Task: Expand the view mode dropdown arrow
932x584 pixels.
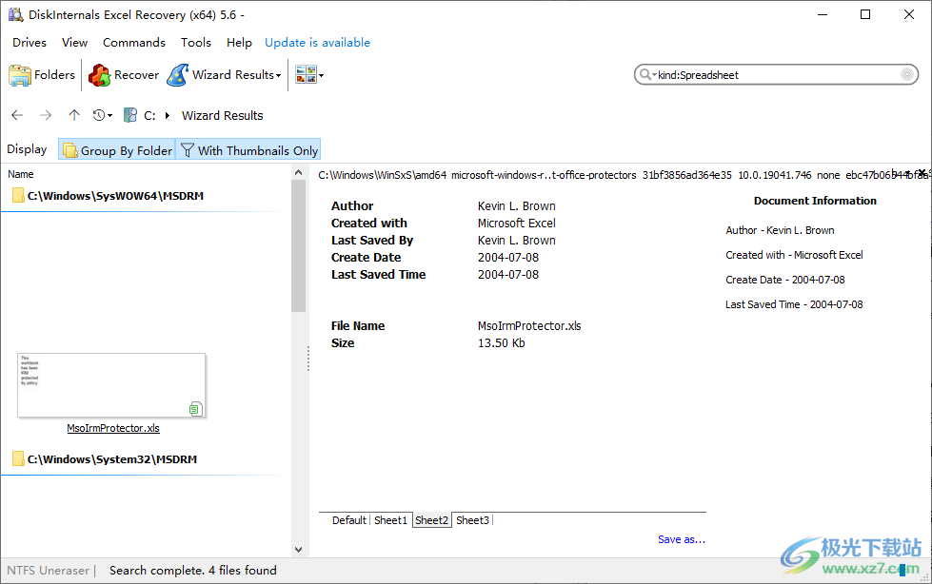Action: [x=322, y=75]
